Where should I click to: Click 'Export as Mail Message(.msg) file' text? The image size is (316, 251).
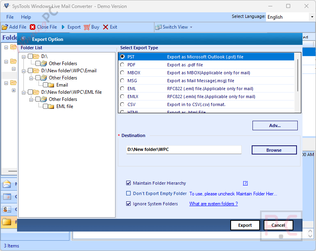coord(200,81)
